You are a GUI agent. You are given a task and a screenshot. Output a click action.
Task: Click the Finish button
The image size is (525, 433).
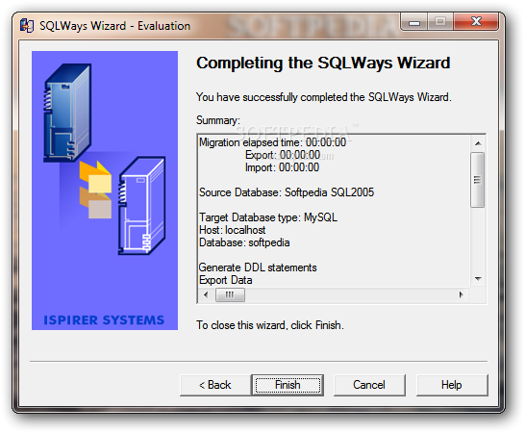click(287, 385)
